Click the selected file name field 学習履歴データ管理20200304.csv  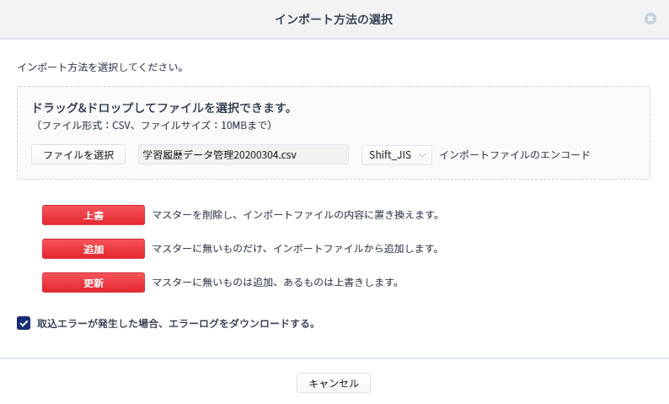point(244,154)
